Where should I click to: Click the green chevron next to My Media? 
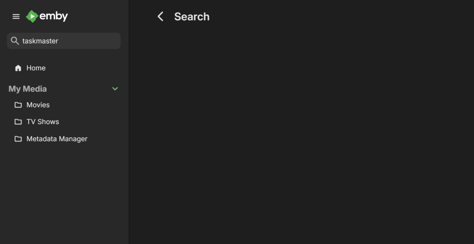115,89
